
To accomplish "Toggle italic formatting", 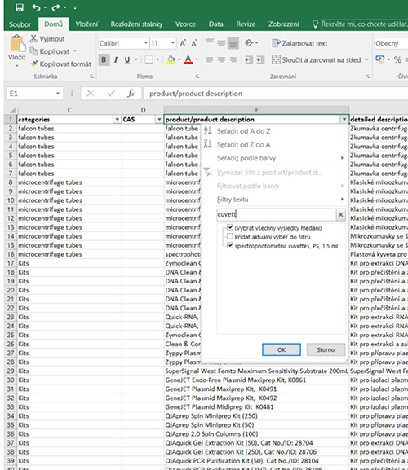I will tap(116, 60).
